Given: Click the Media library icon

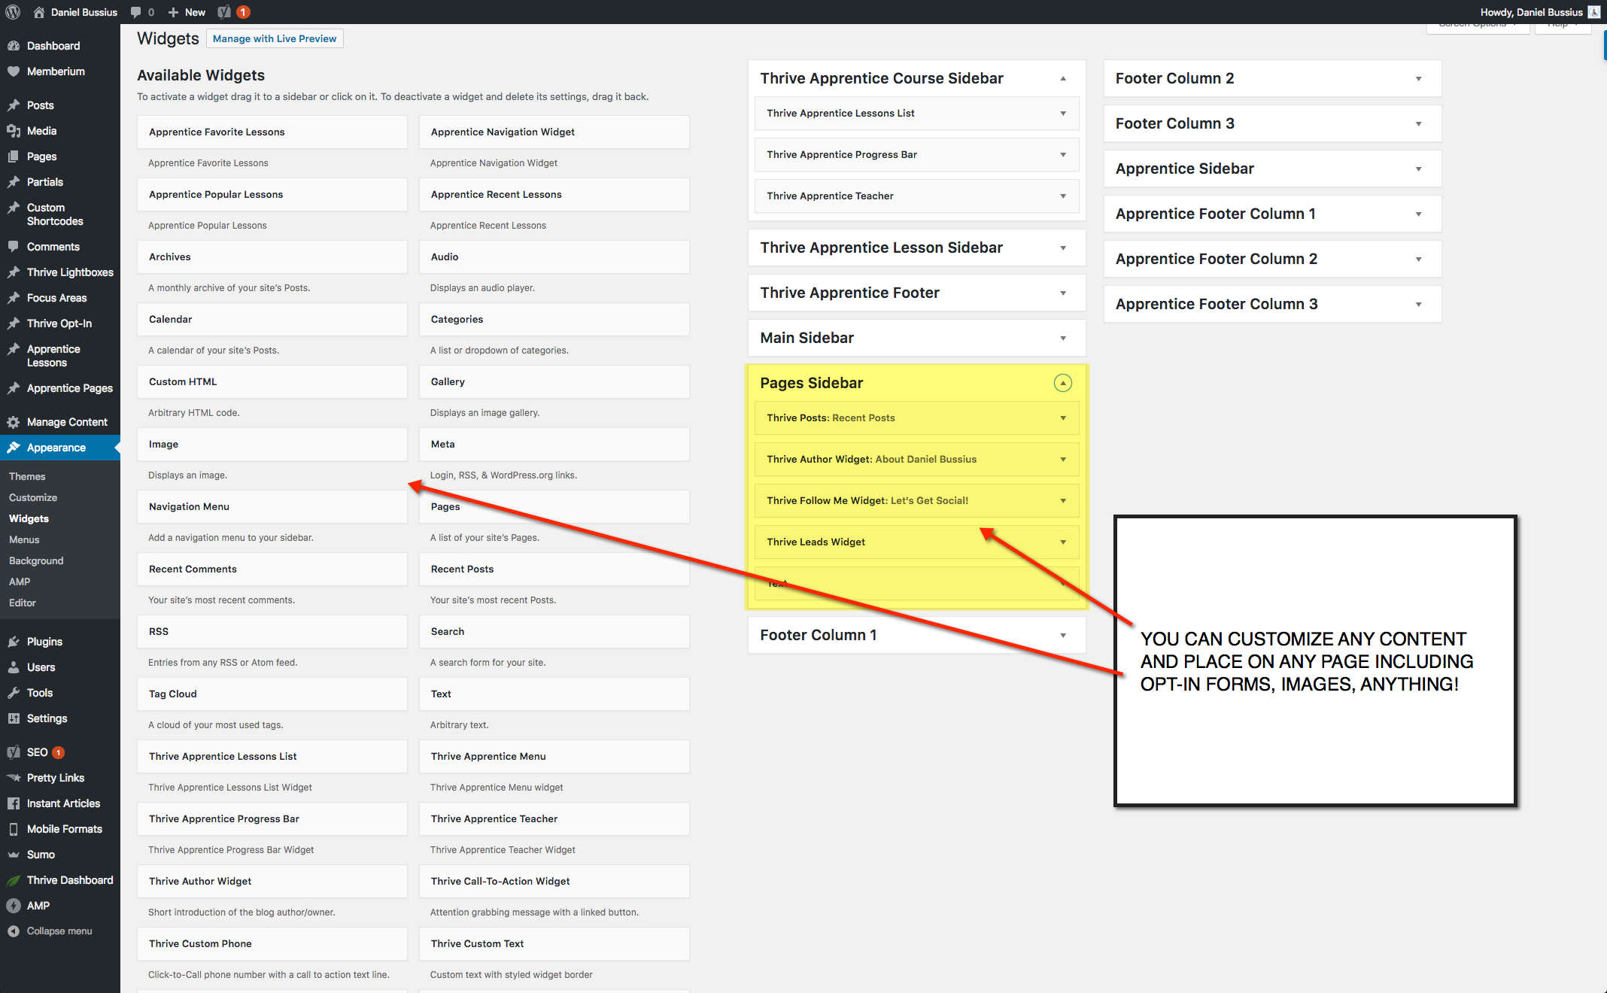Looking at the screenshot, I should tap(15, 131).
